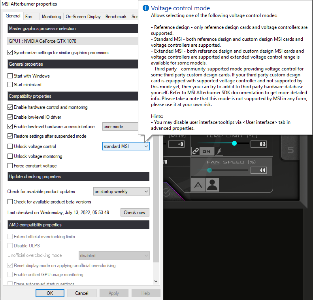Click the Fan Speed slider handle
Image resolution: width=313 pixels, height=300 pixels.
[209, 170]
